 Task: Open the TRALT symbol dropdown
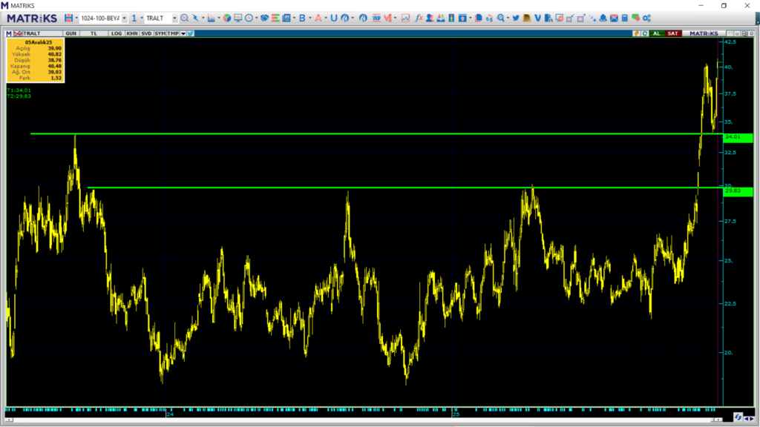click(174, 18)
